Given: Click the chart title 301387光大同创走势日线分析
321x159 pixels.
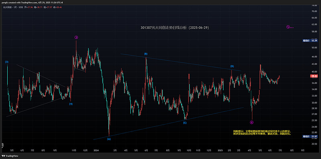Looking at the screenshot, I should coord(175,28).
